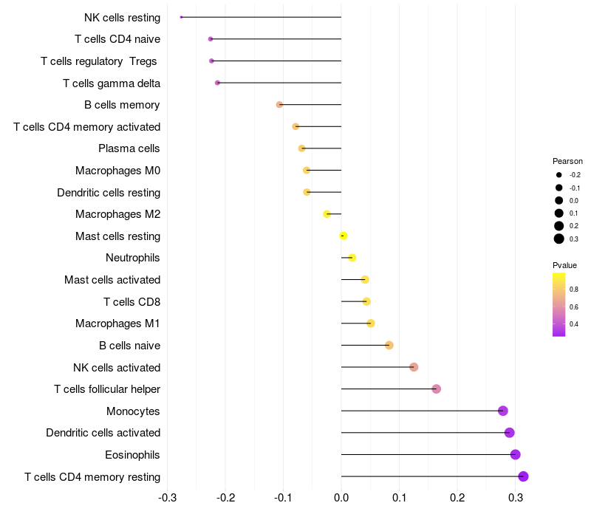
Task: Select the Pearson 0.0 legend dot
Action: coord(559,200)
